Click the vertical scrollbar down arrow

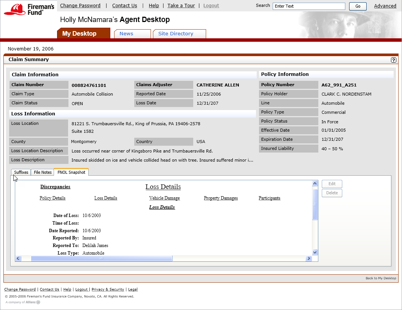pos(315,252)
